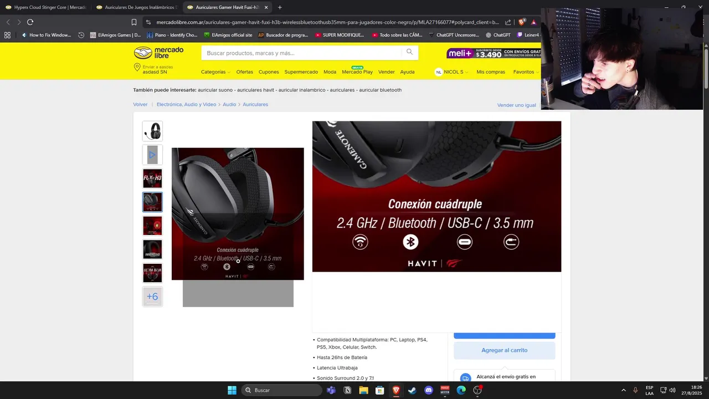Click the search magnifier icon in Mercado Libre
The width and height of the screenshot is (709, 399).
(x=409, y=52)
